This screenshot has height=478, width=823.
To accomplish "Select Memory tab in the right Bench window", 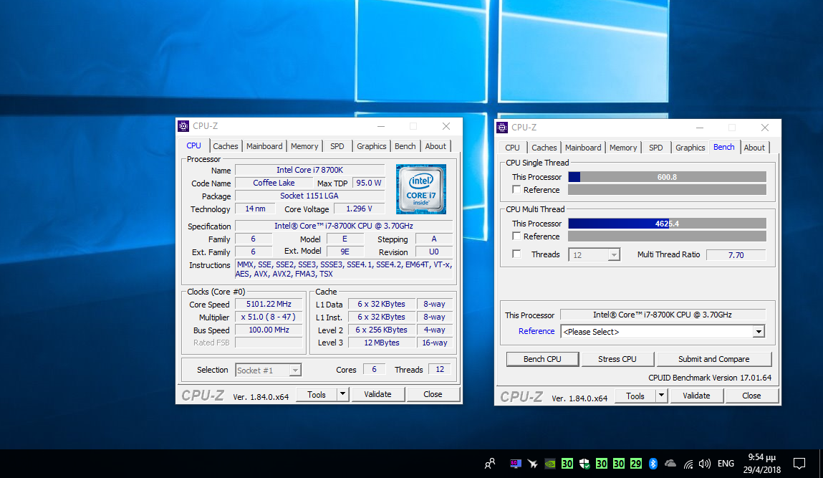I will pos(623,148).
